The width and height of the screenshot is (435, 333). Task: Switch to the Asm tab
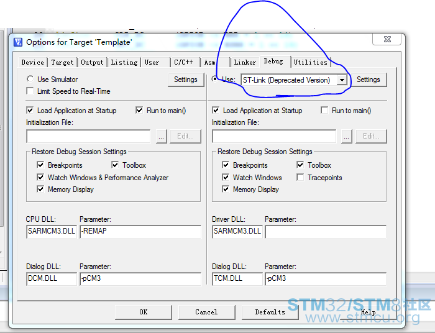coord(210,62)
